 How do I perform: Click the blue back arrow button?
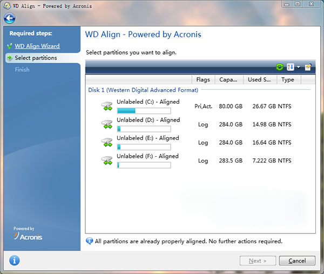[9, 18]
